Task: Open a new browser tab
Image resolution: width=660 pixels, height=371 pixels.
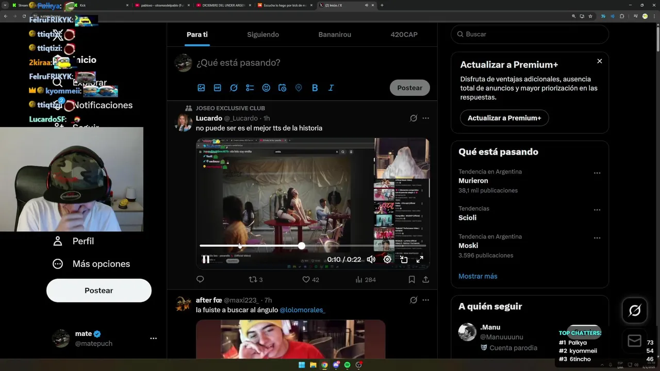Action: tap(382, 5)
